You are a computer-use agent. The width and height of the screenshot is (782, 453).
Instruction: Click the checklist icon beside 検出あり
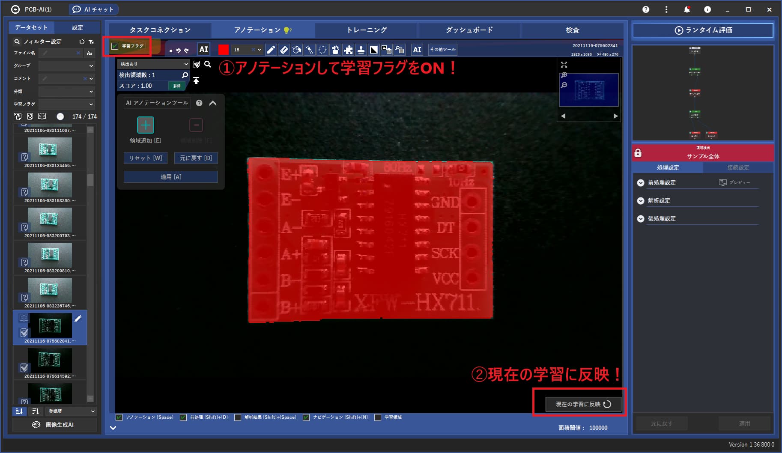pos(197,64)
